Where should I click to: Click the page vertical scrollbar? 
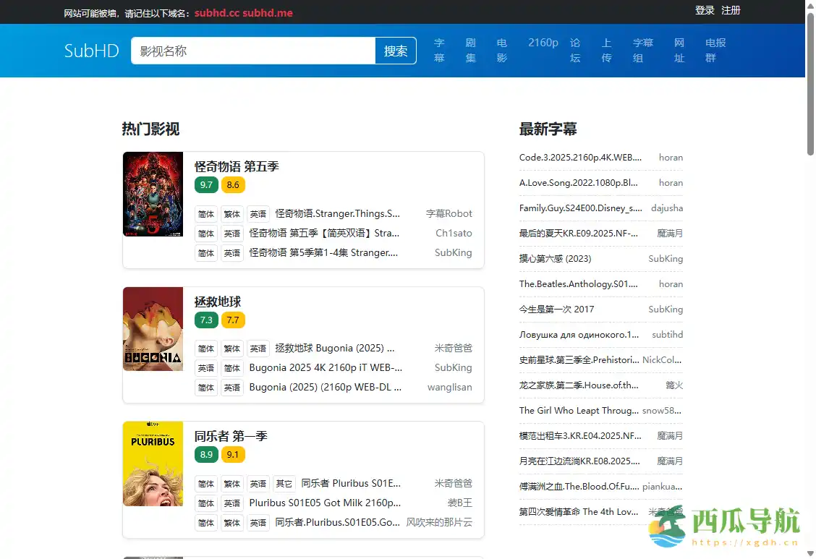click(810, 289)
